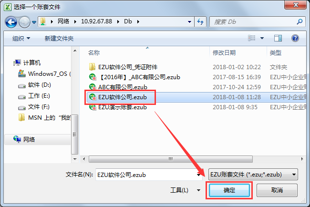This screenshot has height=207, width=310.
Task: Open the help question mark icon
Action: point(295,38)
